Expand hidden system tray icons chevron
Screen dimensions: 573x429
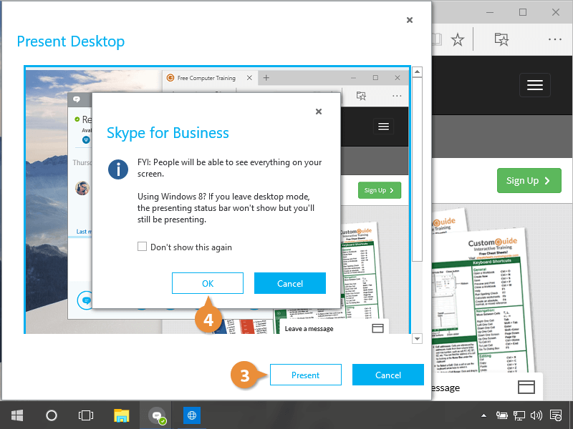point(486,415)
